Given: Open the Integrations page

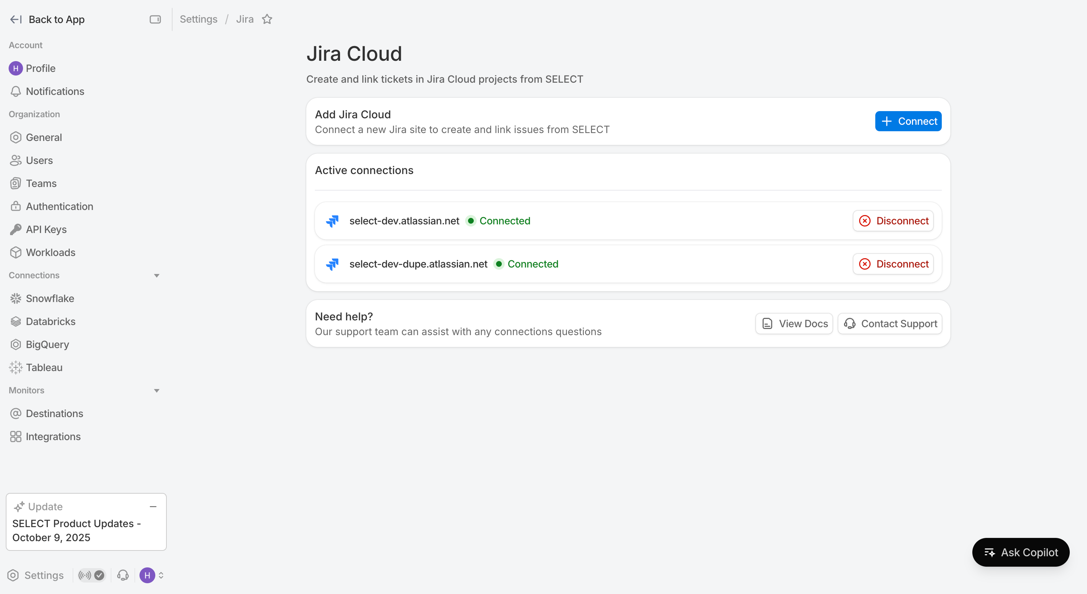Looking at the screenshot, I should (x=53, y=437).
